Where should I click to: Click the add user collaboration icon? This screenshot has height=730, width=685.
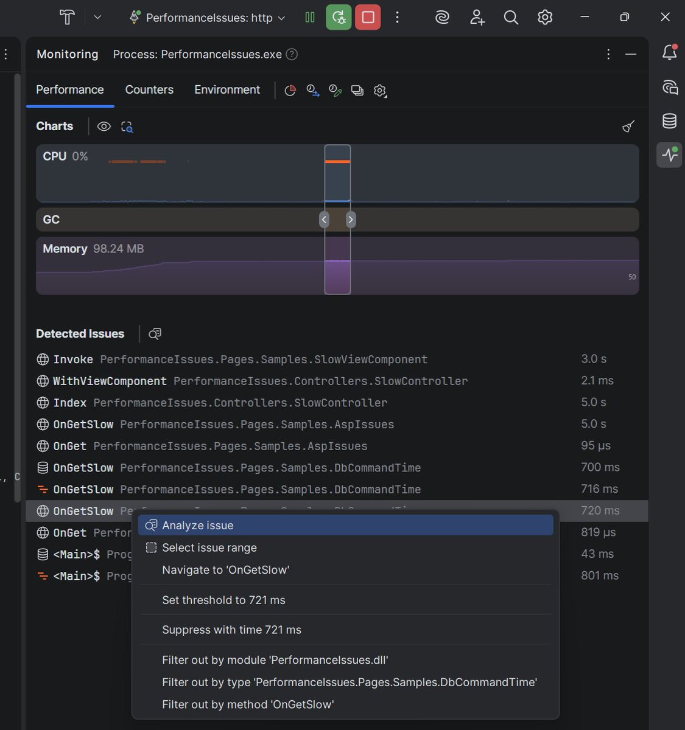(x=477, y=18)
